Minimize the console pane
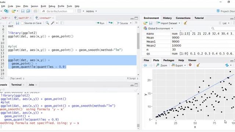 [x=132, y=85]
